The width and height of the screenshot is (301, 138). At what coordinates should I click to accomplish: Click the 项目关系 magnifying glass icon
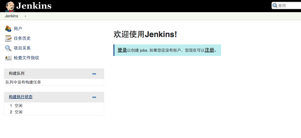tap(8, 48)
